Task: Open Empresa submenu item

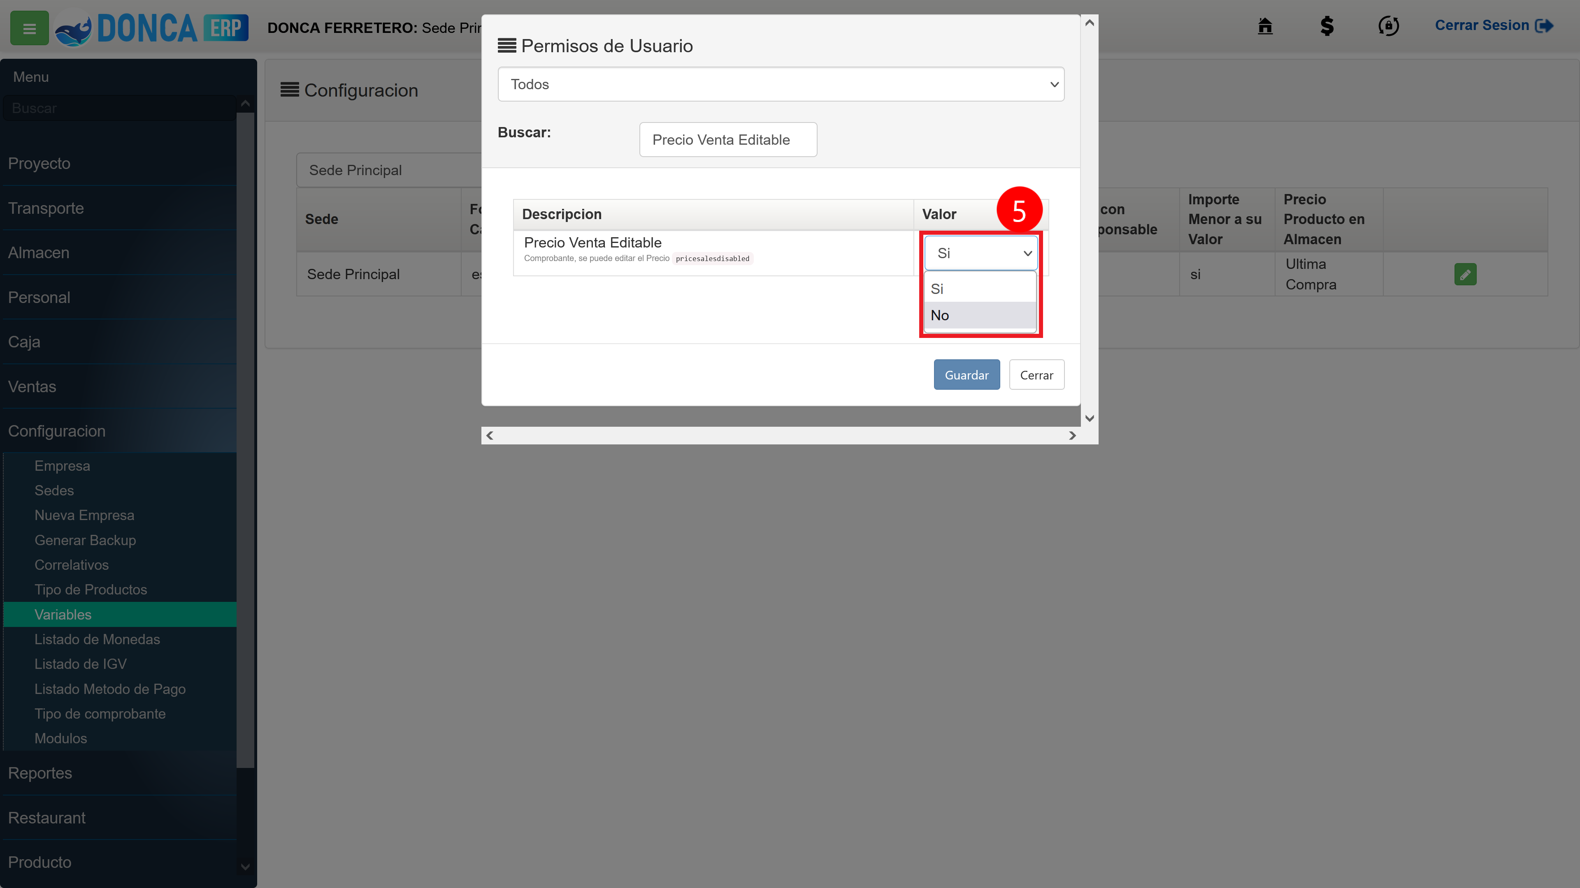Action: [120, 466]
